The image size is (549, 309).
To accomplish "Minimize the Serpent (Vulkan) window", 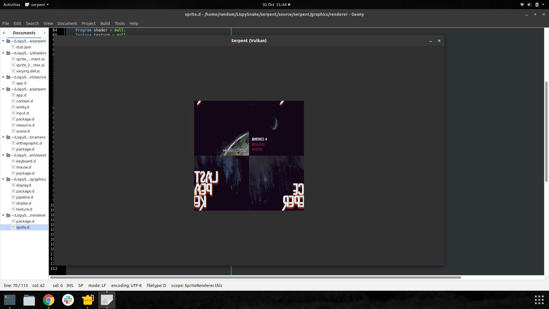I will point(431,41).
